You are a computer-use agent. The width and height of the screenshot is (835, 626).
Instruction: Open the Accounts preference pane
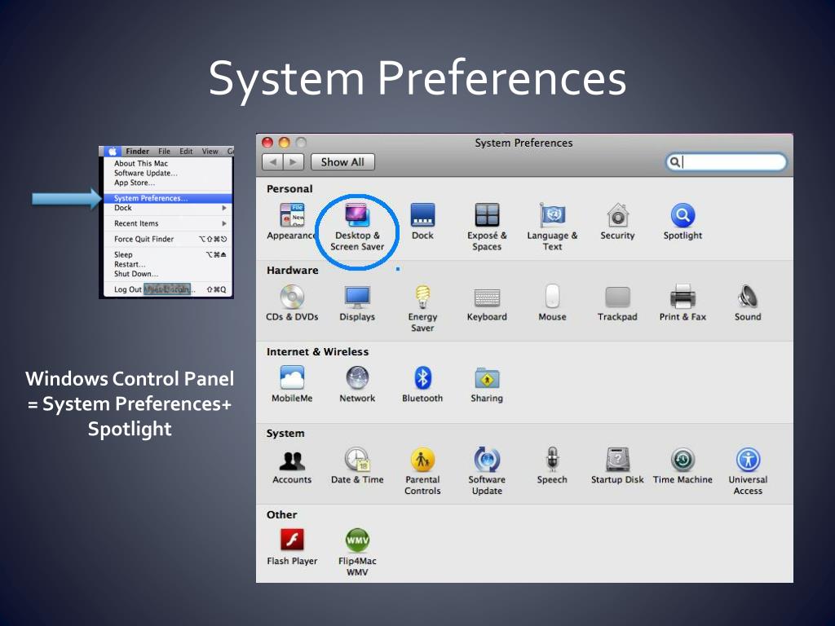292,465
